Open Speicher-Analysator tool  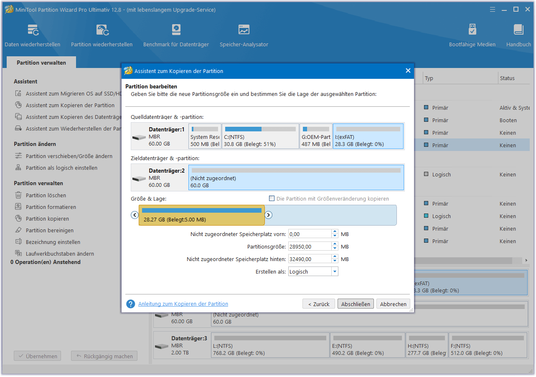[x=244, y=35]
